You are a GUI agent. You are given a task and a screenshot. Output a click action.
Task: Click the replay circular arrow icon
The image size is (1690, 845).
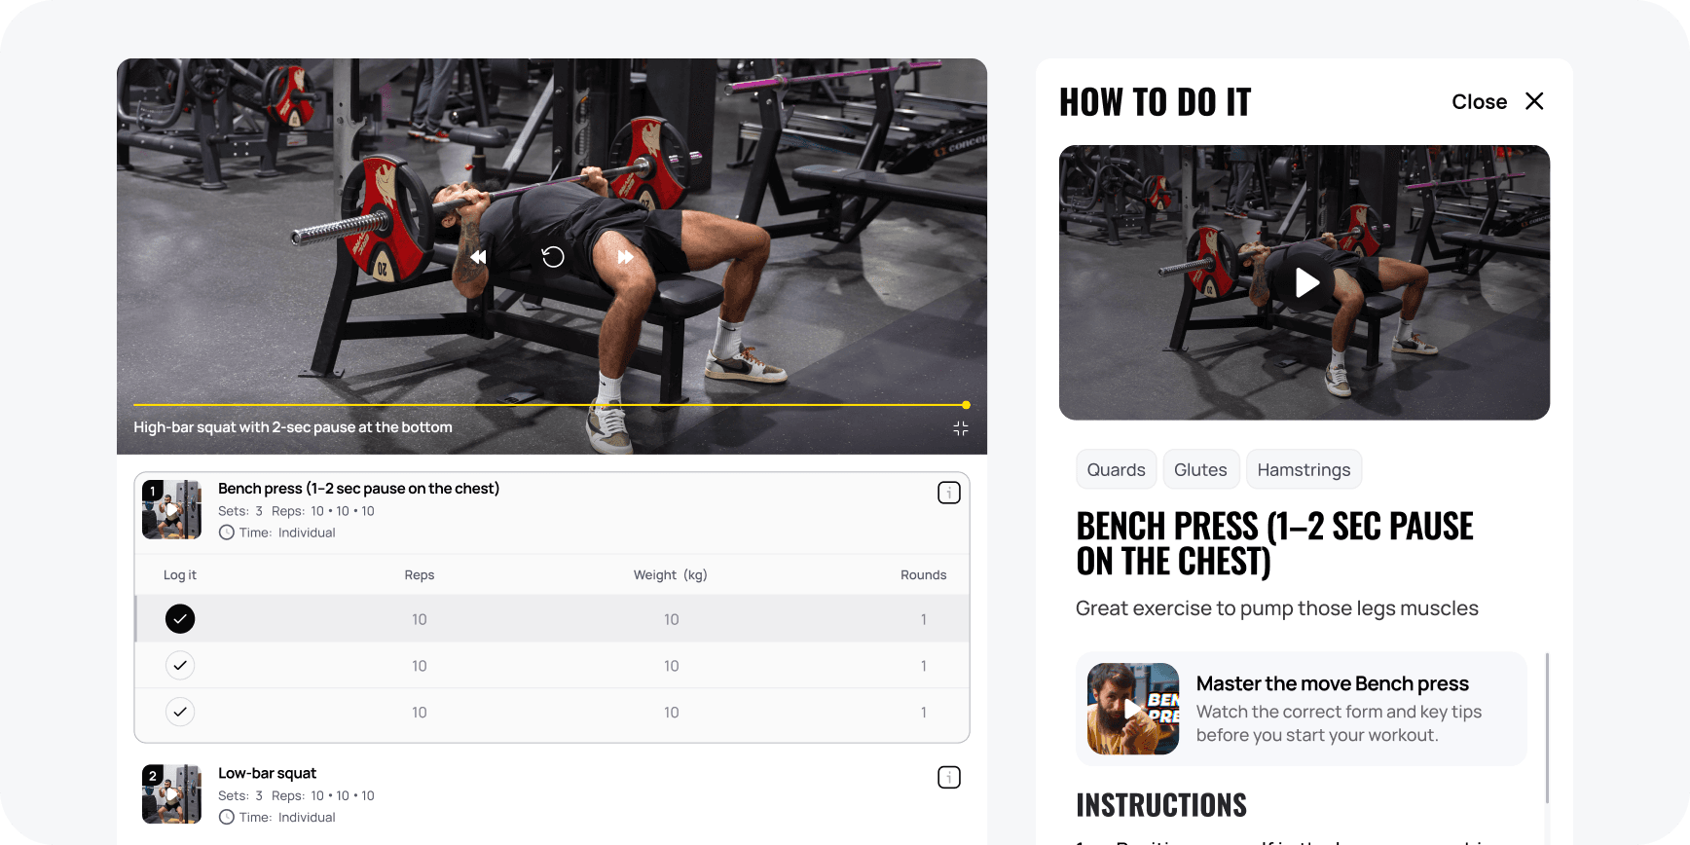point(553,257)
